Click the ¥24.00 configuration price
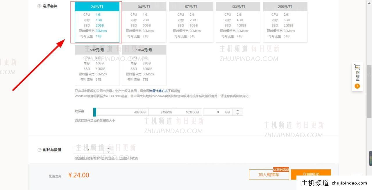Screen dimensions: 372x190 tap(79, 175)
